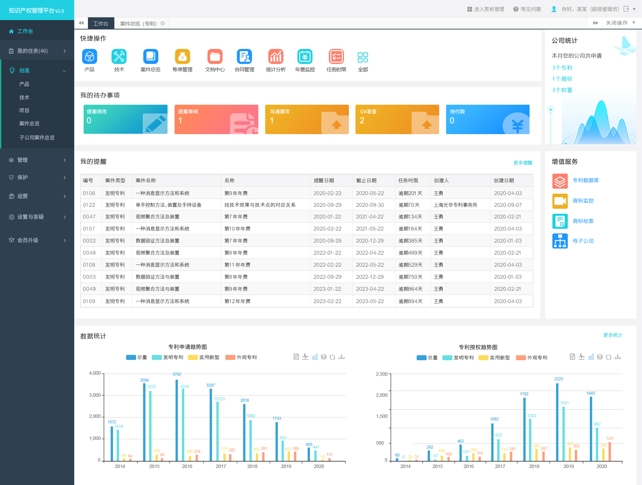
Task: Click the orange 提案审核 todo card
Action: (x=216, y=119)
